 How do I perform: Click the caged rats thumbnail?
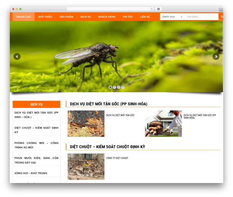pos(86,166)
